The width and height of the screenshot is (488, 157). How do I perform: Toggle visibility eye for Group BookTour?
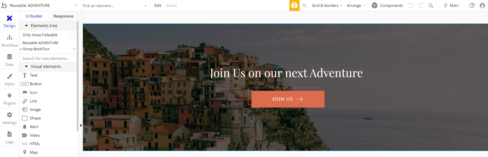click(x=74, y=49)
